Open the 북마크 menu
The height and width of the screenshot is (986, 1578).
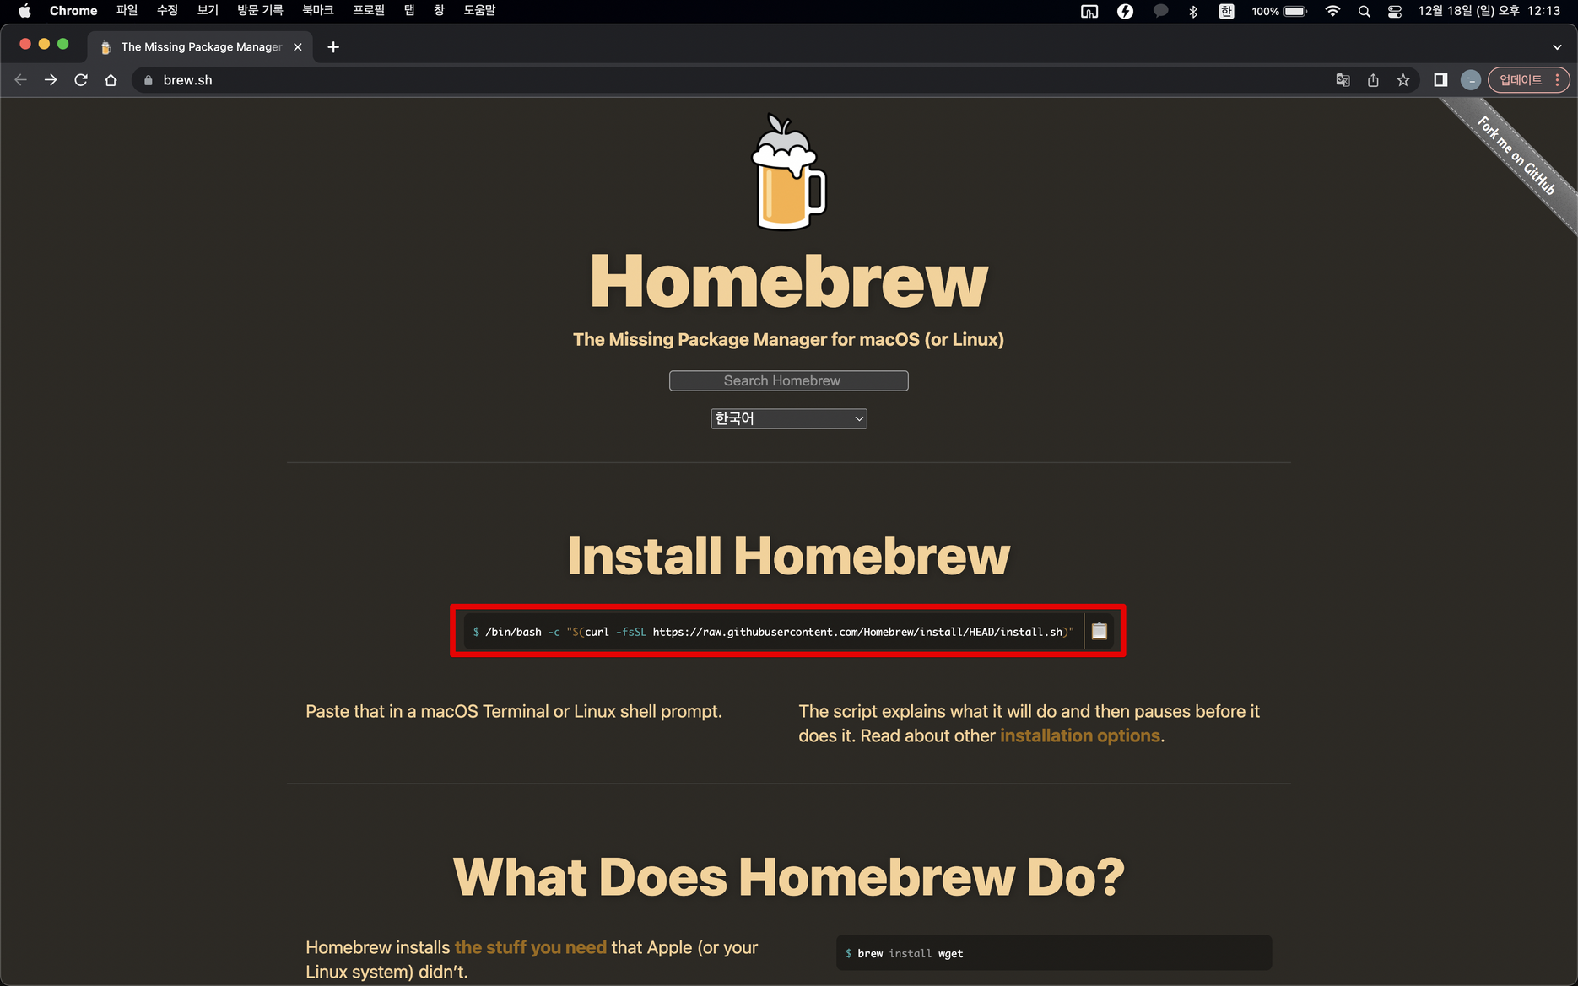coord(318,11)
